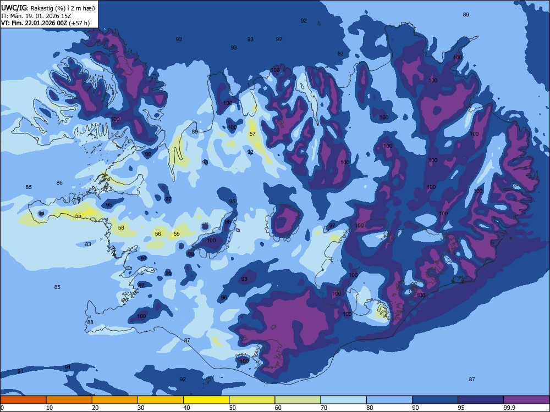The image size is (550, 412).
Task: Click the golden 30–40 legend swatch
Action: pos(161,400)
